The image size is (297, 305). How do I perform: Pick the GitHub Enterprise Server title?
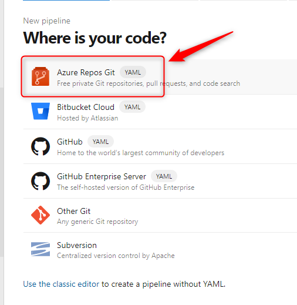pos(102,176)
